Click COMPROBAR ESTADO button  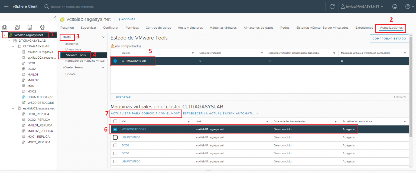[389, 38]
